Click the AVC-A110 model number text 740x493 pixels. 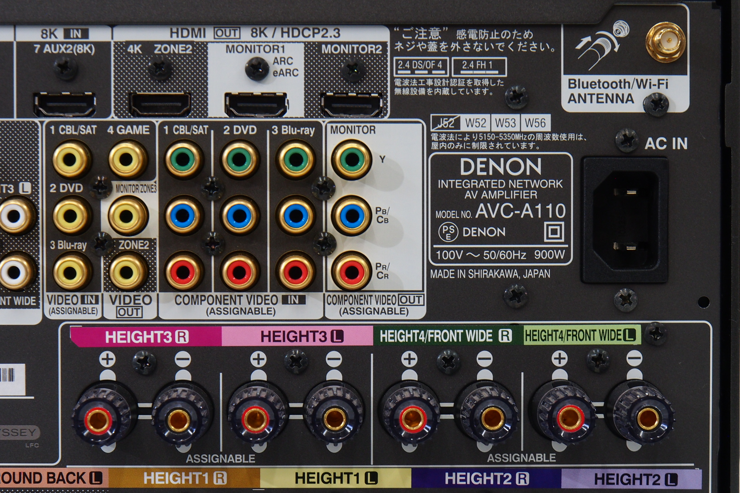(520, 211)
